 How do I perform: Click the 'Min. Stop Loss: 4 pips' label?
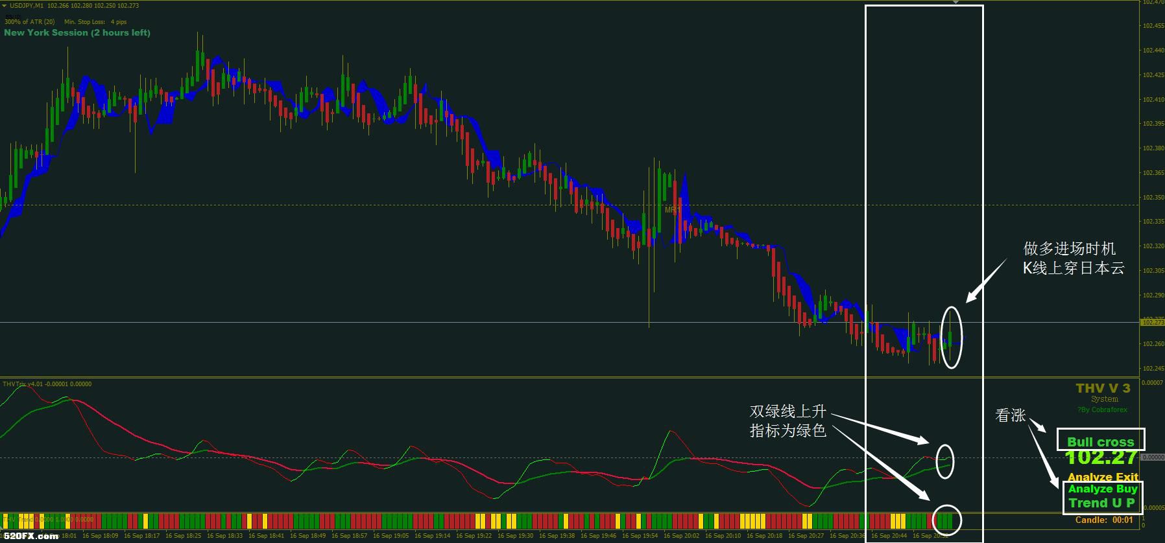[95, 22]
